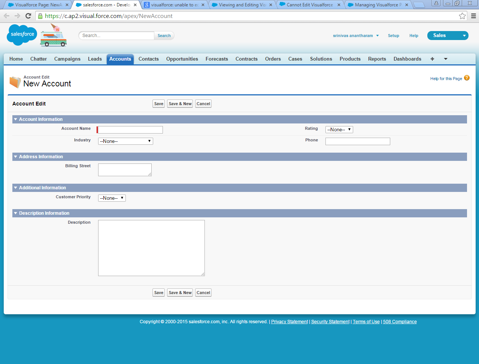479x364 pixels.
Task: Open the Rating dropdown
Action: 339,130
